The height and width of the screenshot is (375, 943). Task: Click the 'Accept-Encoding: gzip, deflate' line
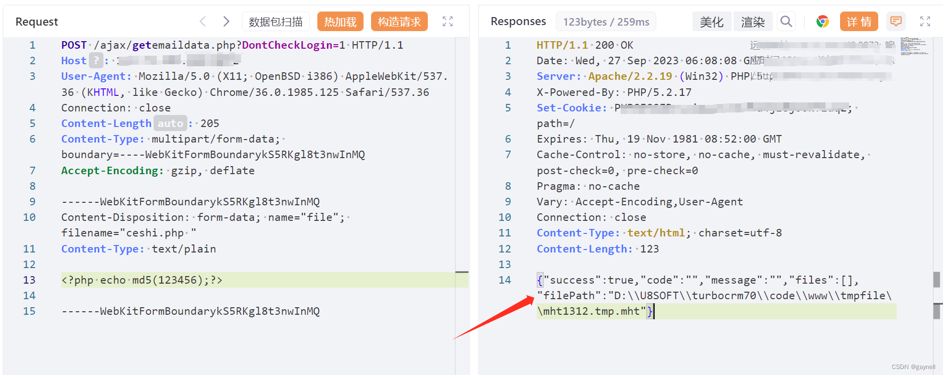tap(158, 170)
